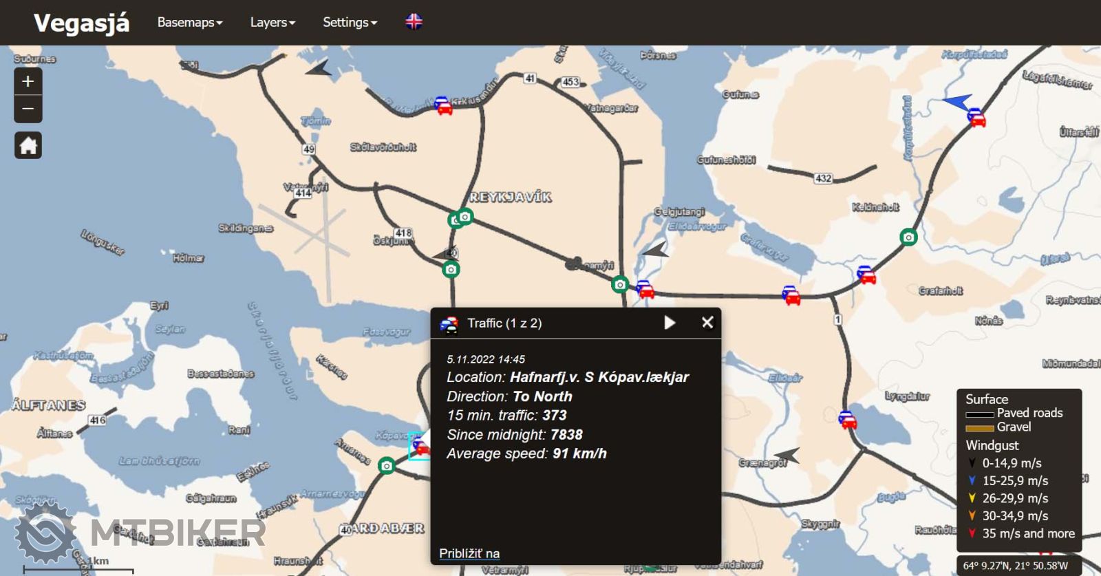1101x576 pixels.
Task: Switch language using the UK flag icon
Action: 414,22
